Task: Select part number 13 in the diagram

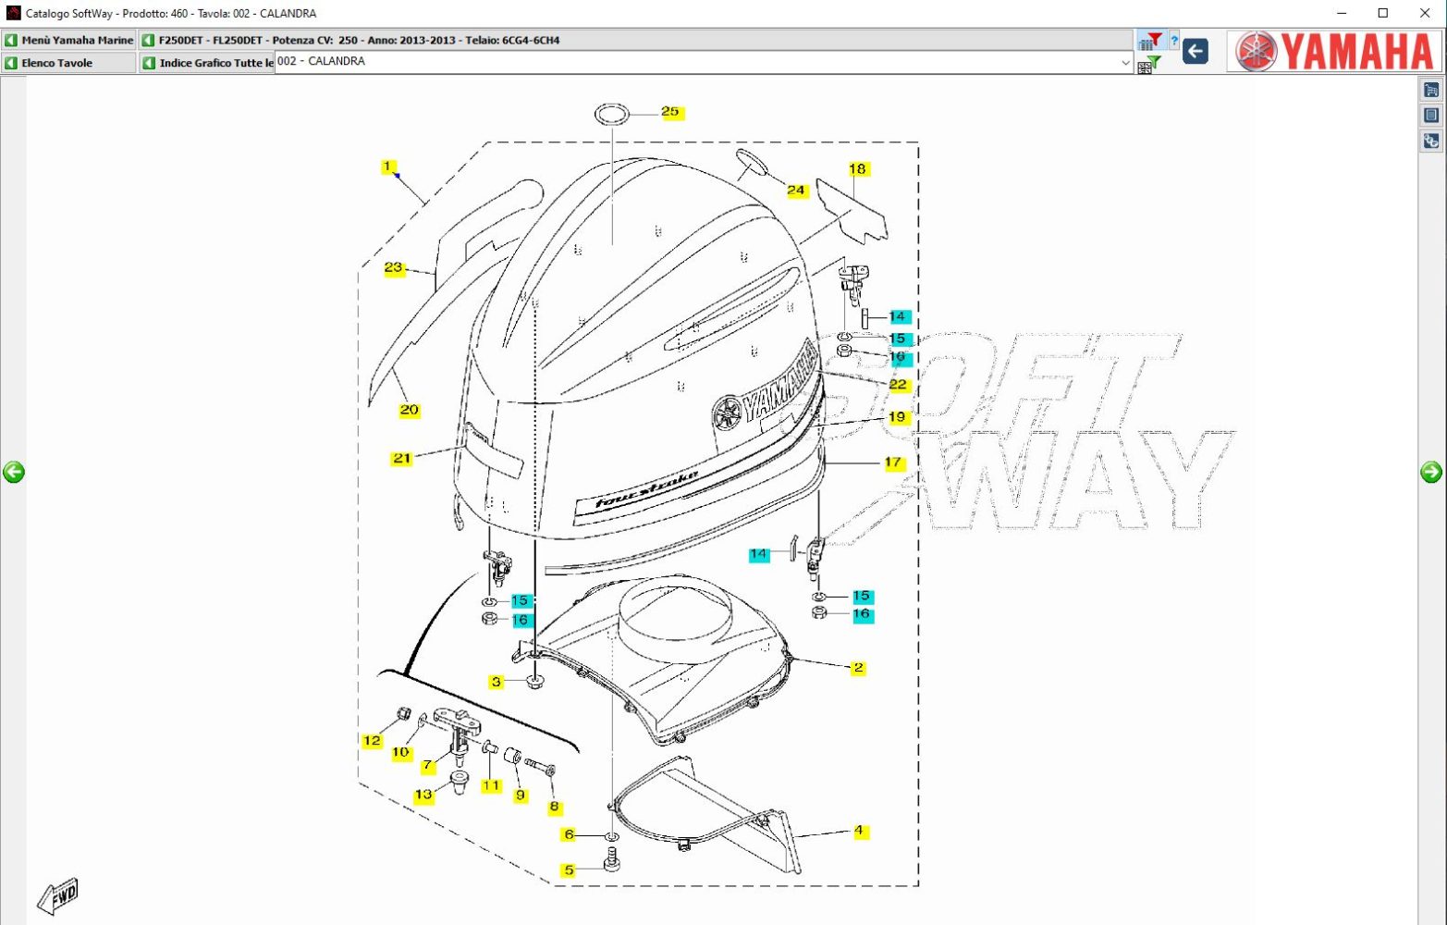Action: click(x=423, y=795)
